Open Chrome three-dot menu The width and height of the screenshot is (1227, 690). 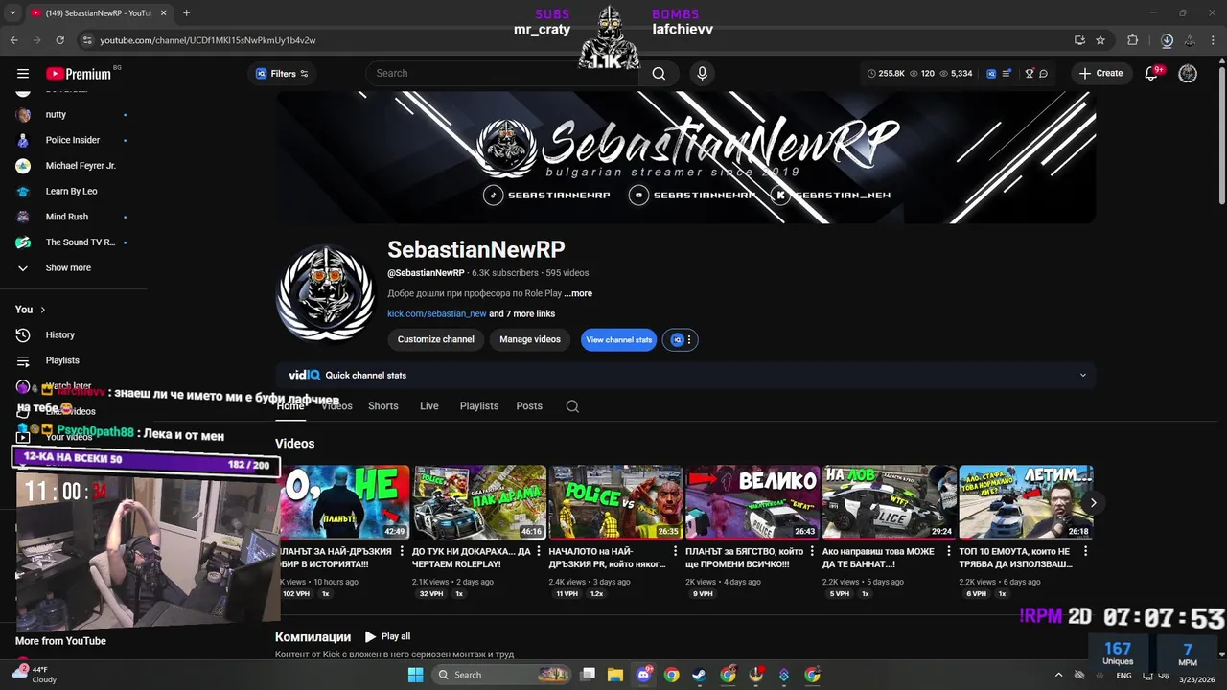point(1215,40)
